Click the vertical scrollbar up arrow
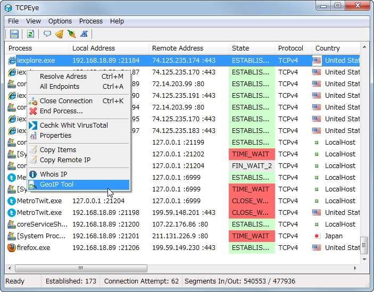 [364, 47]
